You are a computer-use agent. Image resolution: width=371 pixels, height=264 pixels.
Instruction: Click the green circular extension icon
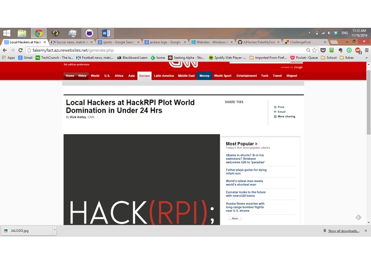(349, 50)
